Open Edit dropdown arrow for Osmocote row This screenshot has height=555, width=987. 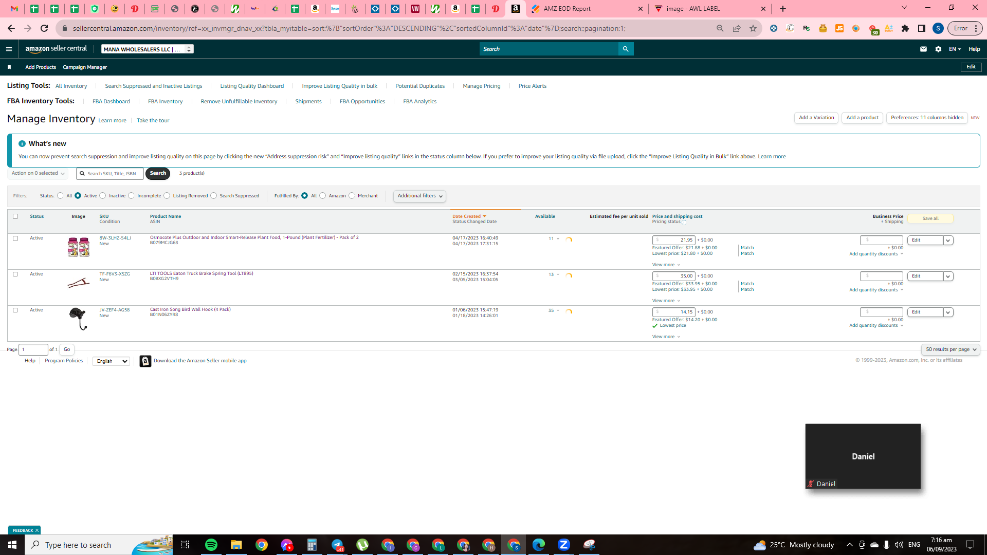point(948,240)
